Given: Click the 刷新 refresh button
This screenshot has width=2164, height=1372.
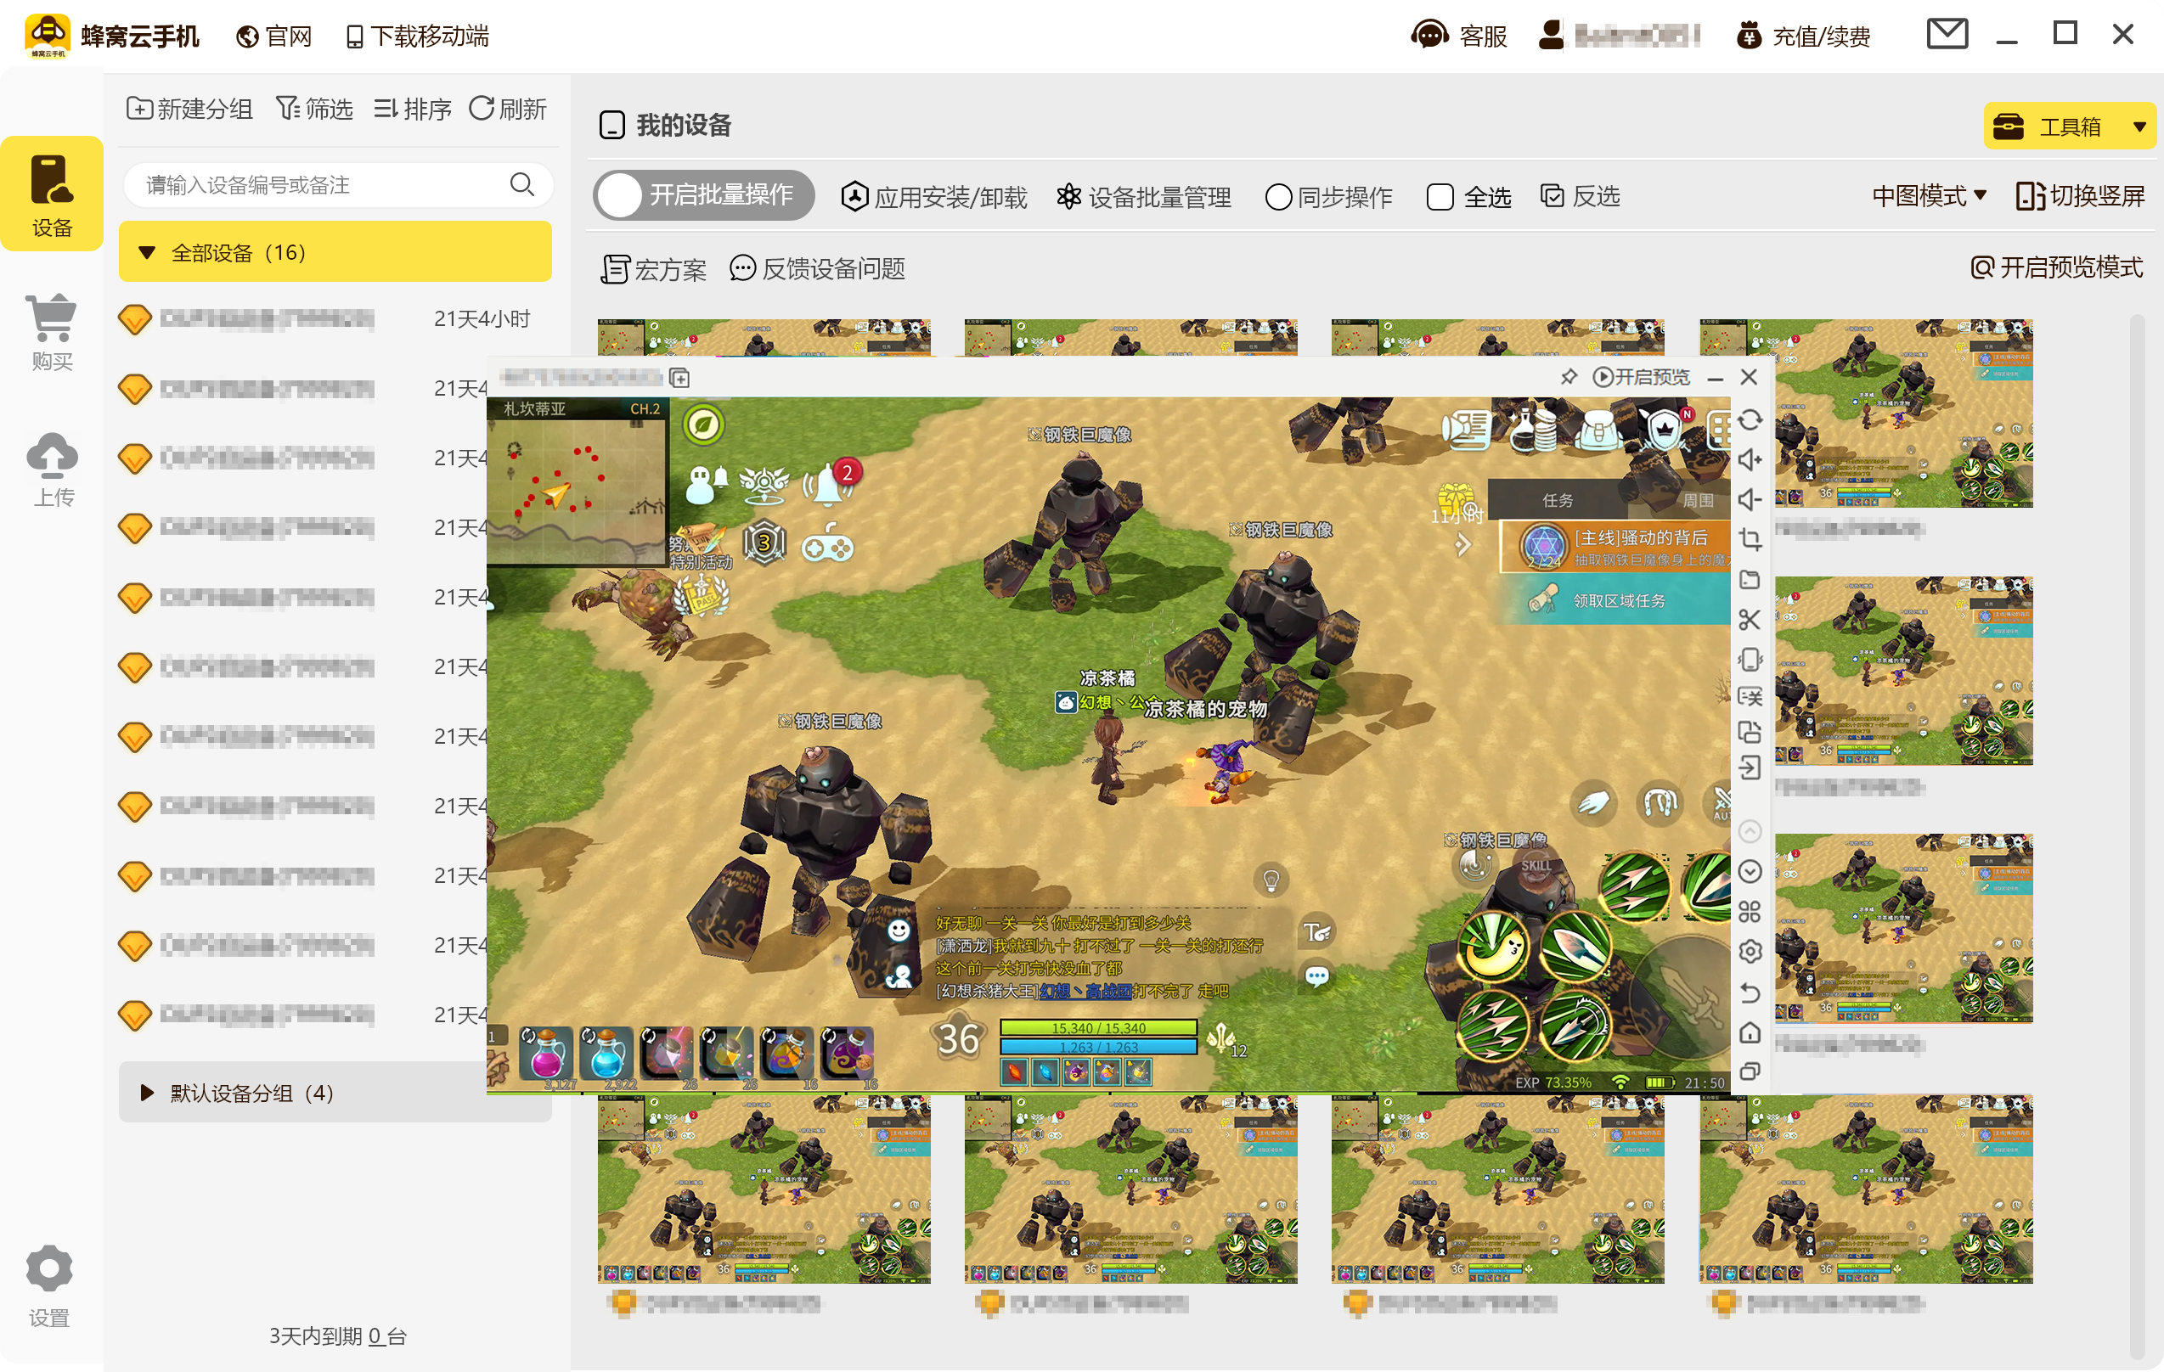Looking at the screenshot, I should (508, 109).
